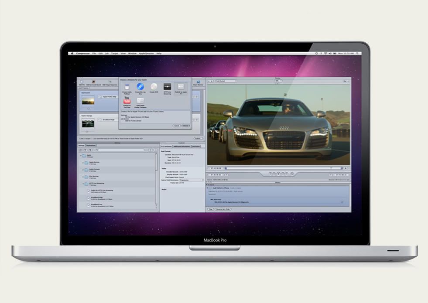Screen dimensions: 428x303
Task: Switch to the Additional Information tab
Action: tap(182, 146)
